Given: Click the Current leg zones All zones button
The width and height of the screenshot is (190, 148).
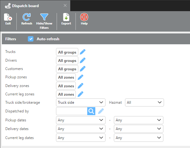Looking at the screenshot, I should (x=66, y=94).
